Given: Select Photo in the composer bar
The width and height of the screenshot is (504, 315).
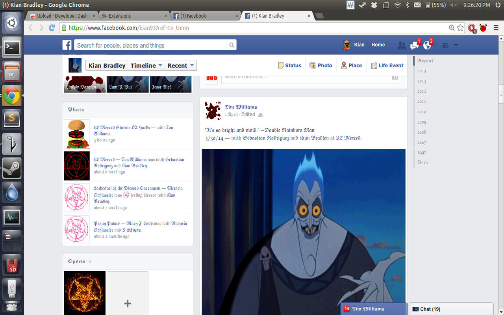Looking at the screenshot, I should click(x=321, y=65).
